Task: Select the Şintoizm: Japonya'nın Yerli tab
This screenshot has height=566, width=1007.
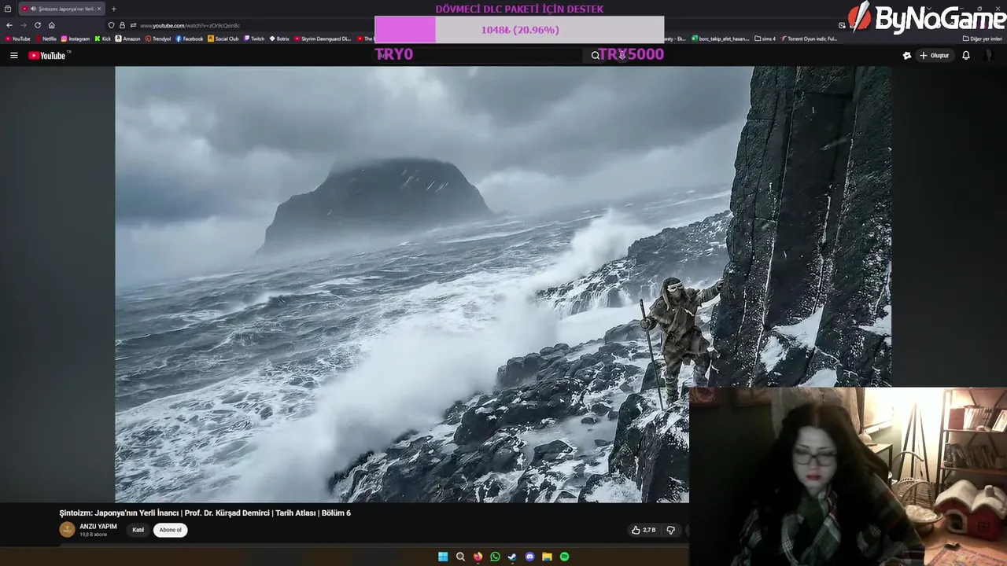Action: point(61,9)
